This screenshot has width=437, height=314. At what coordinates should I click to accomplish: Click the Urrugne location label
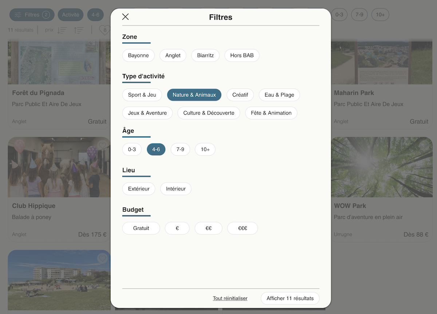coord(343,234)
